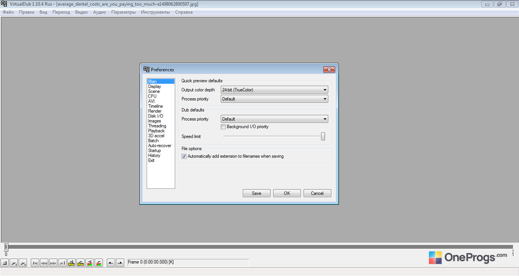Play the output video preview
Viewport: 519px width, 276px height.
click(x=23, y=263)
